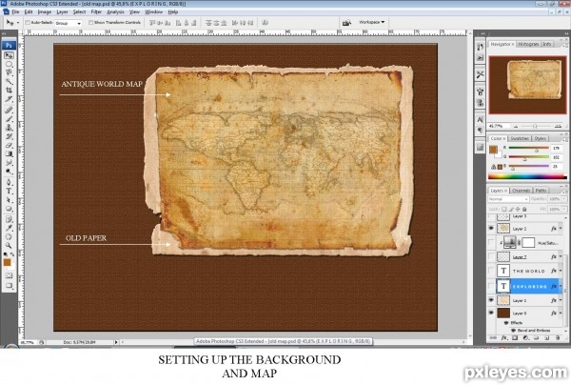Select the Hand tool
The width and height of the screenshot is (571, 385).
click(9, 237)
